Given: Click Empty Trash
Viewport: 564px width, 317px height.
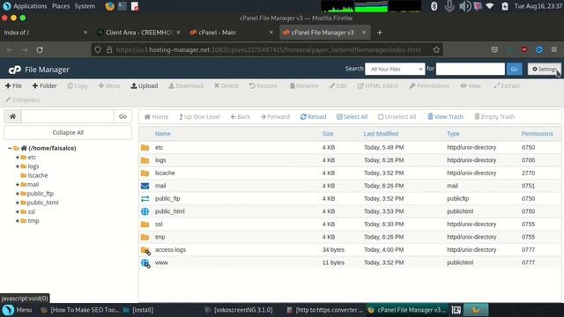Looking at the screenshot, I should point(494,117).
